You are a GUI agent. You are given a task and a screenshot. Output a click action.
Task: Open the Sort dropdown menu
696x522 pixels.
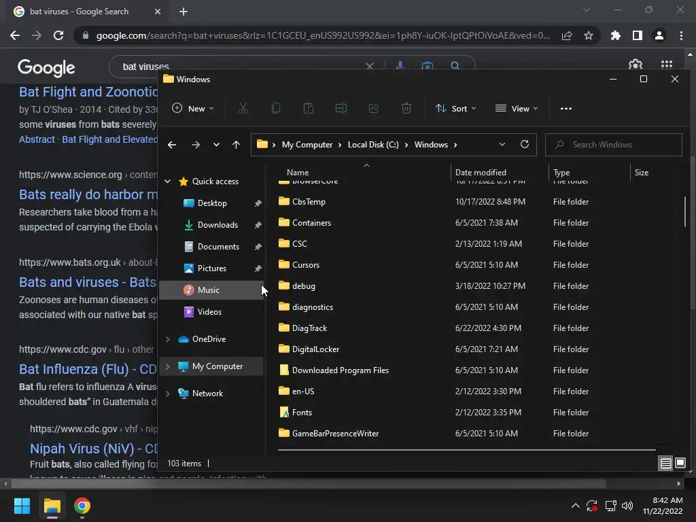456,108
